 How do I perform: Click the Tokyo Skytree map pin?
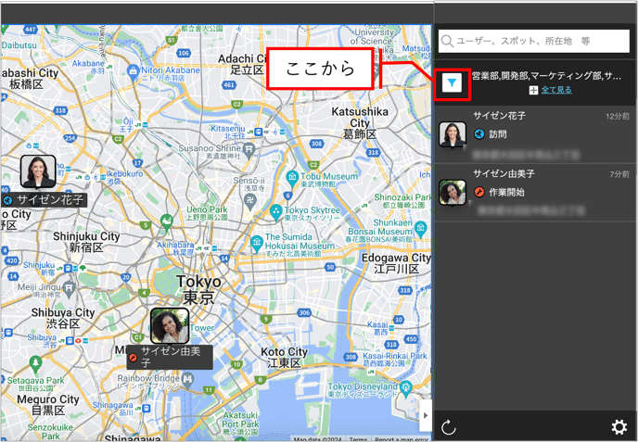(276, 212)
